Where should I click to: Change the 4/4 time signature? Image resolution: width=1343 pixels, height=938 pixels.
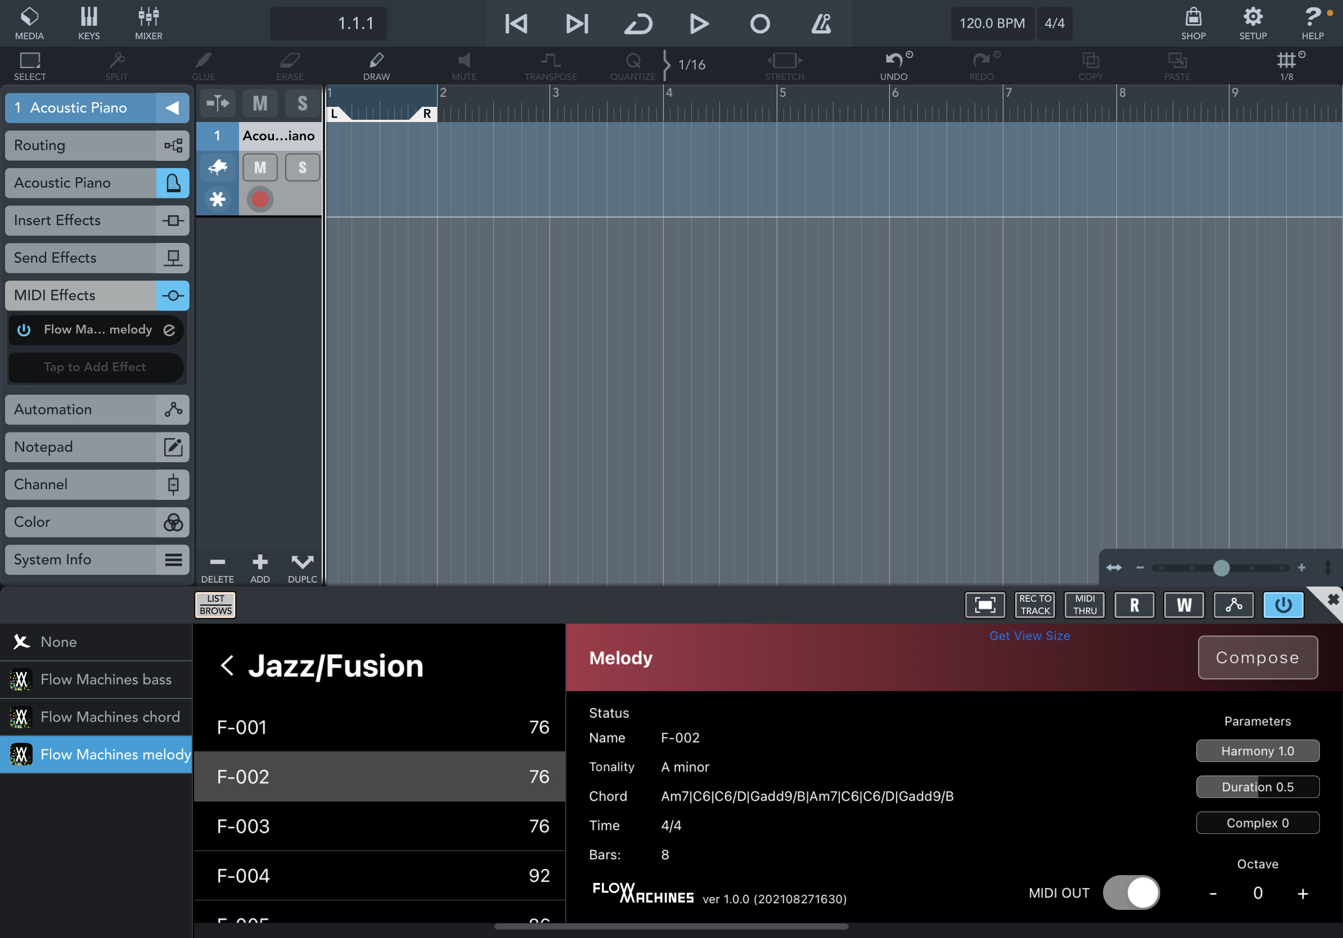click(1054, 24)
